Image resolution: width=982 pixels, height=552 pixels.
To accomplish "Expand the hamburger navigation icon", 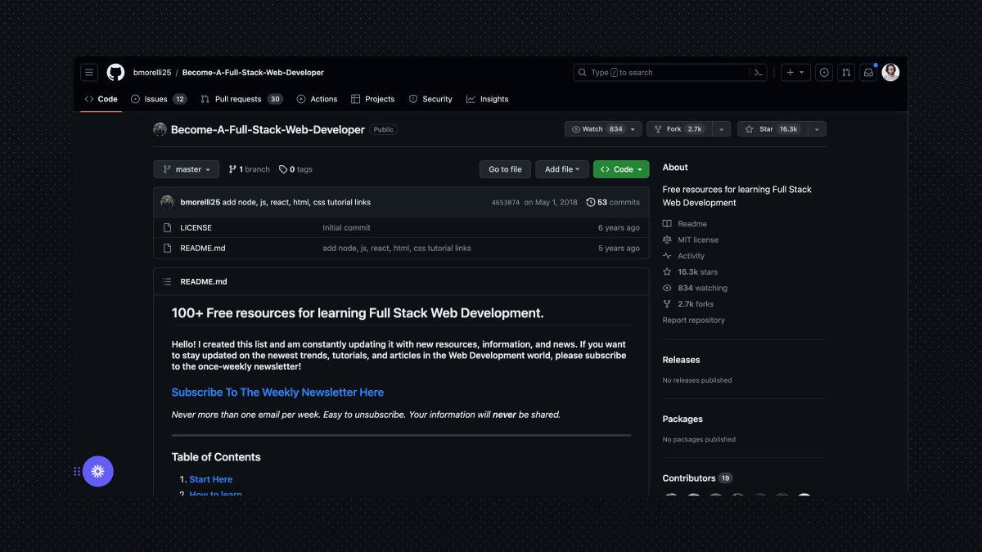I will point(89,72).
